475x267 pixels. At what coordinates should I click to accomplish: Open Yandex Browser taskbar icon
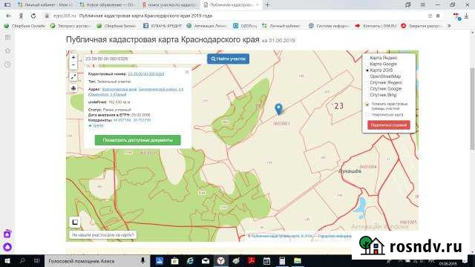(x=221, y=260)
